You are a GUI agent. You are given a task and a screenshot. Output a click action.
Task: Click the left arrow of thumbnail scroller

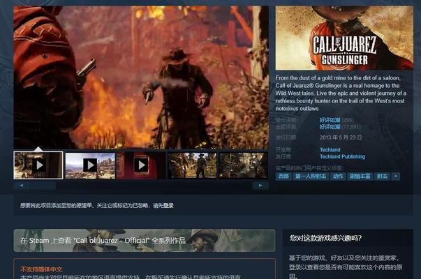pyautogui.click(x=21, y=186)
